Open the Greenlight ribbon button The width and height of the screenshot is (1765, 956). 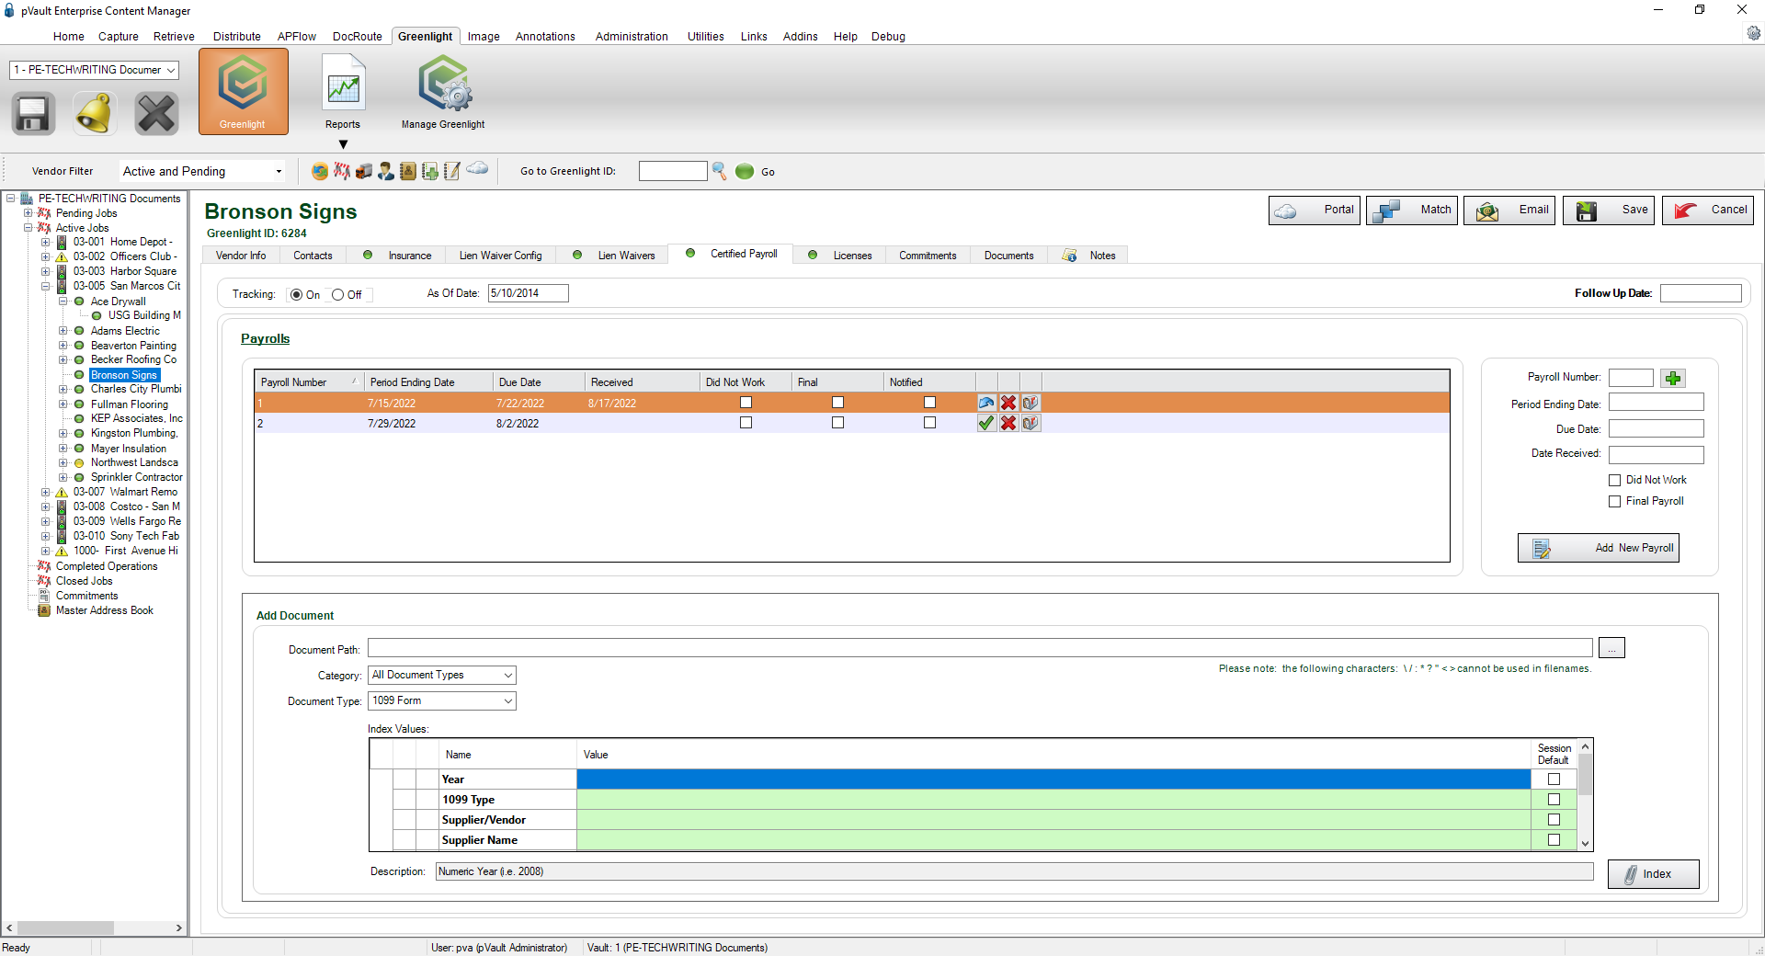(243, 92)
